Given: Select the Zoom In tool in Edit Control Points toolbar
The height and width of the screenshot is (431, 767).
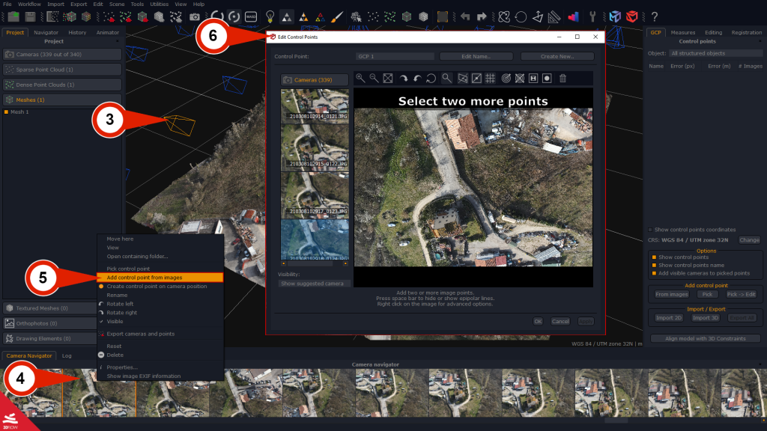Looking at the screenshot, I should [360, 78].
